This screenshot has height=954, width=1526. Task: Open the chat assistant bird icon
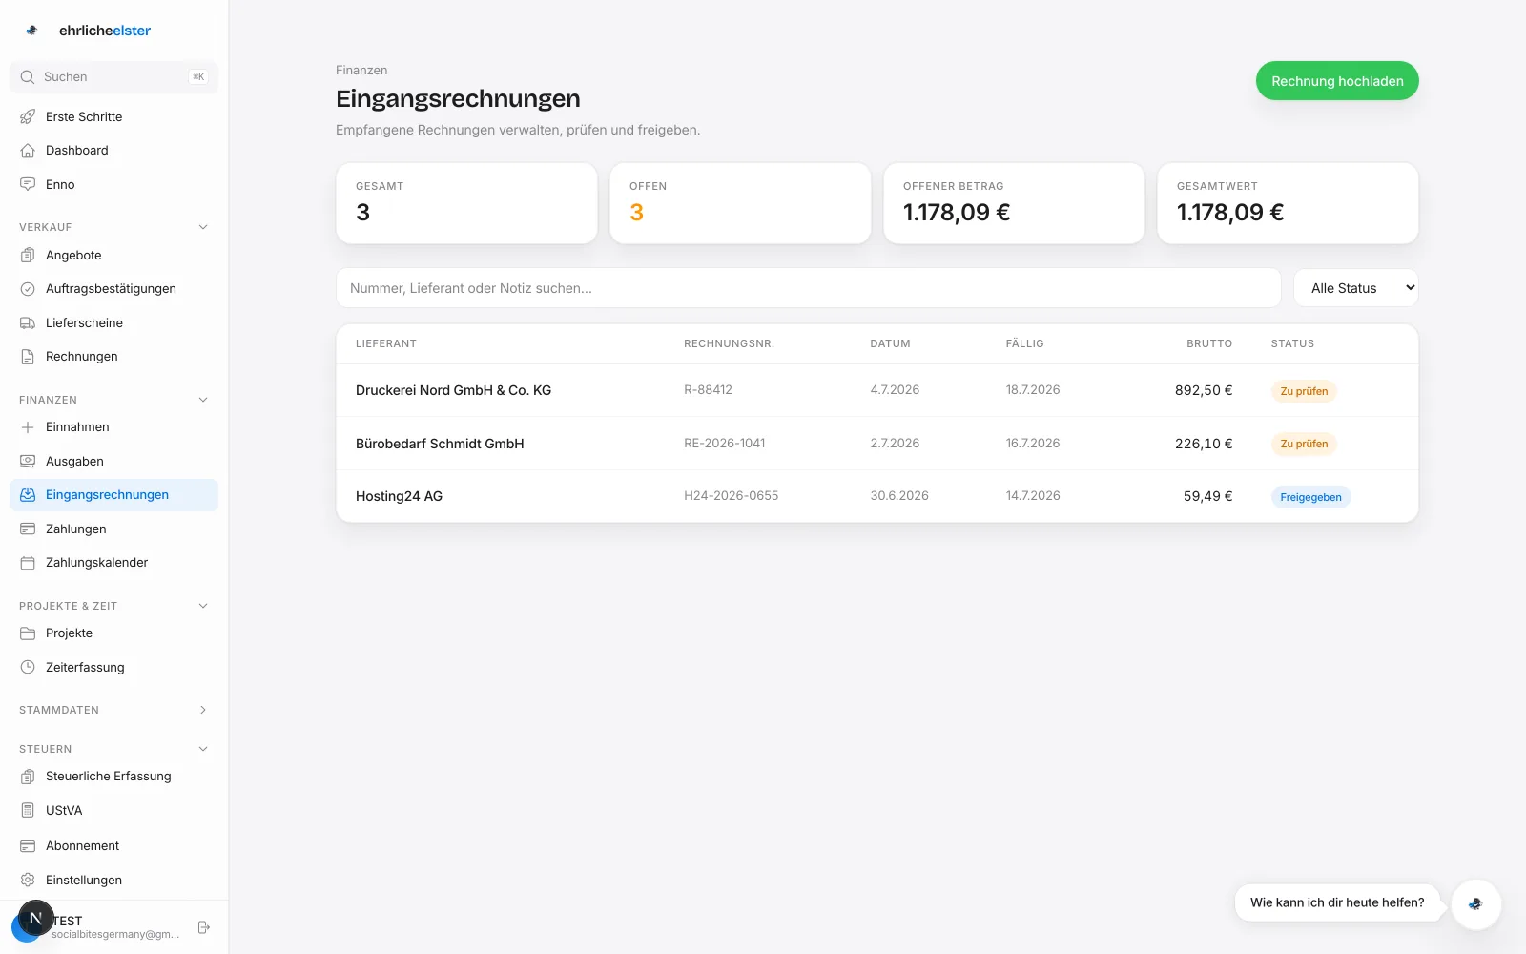click(x=1475, y=903)
